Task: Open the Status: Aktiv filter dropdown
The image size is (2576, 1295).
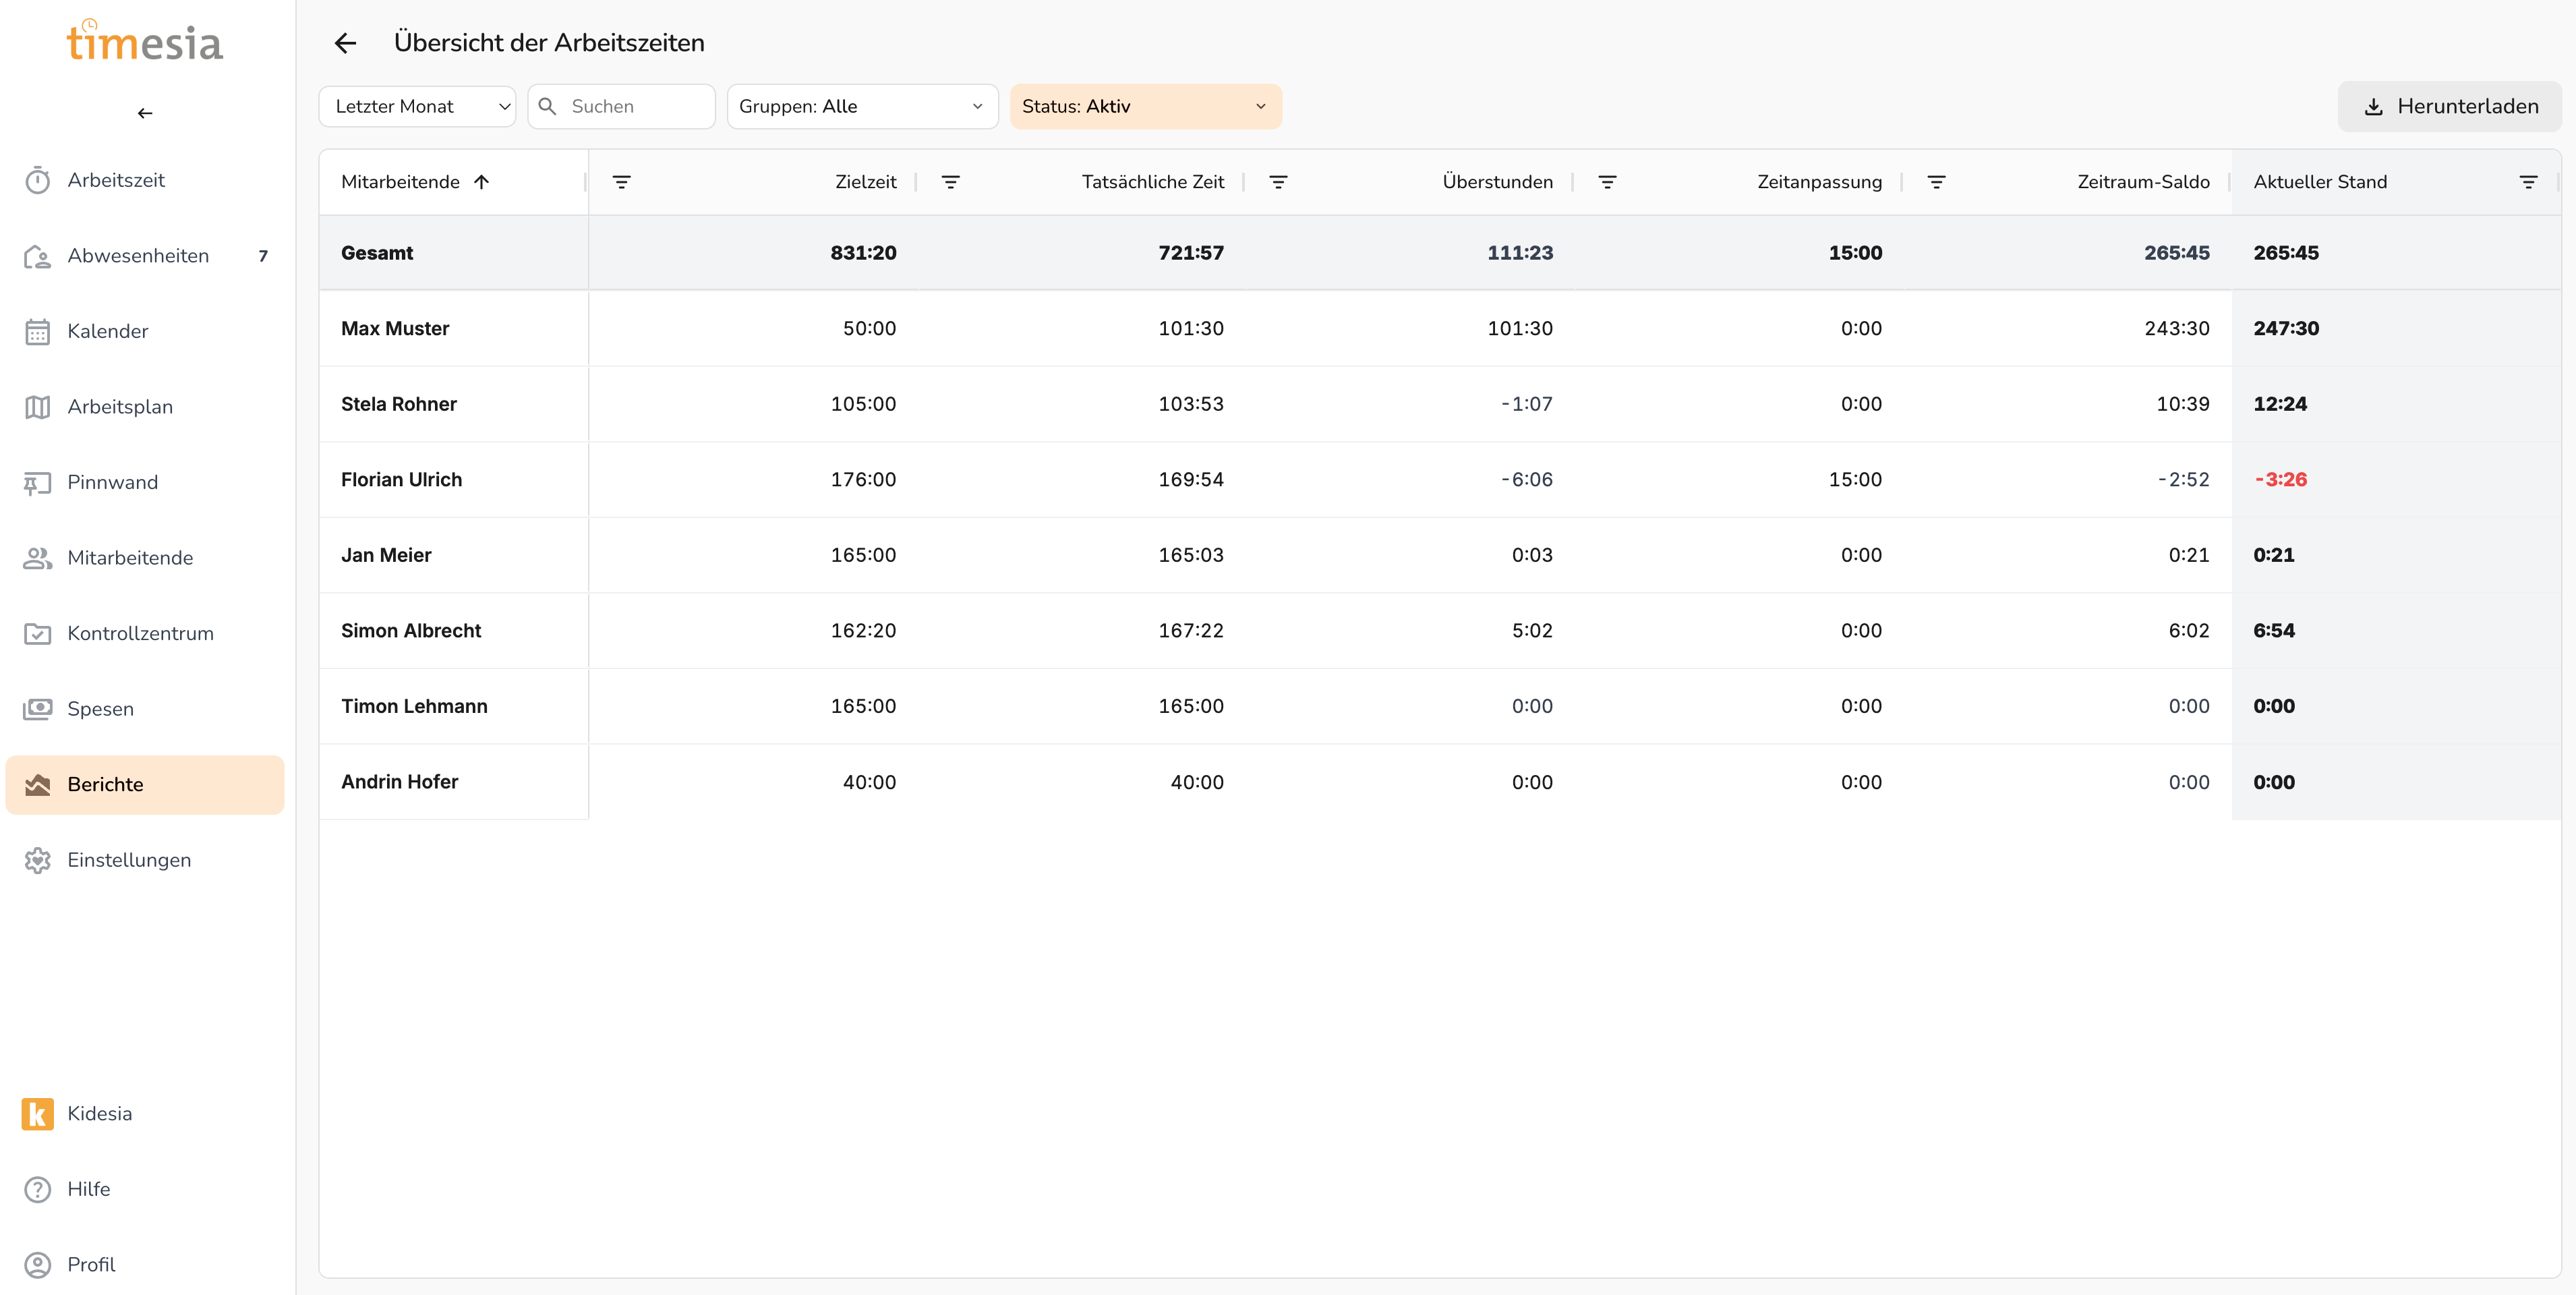Action: 1145,106
